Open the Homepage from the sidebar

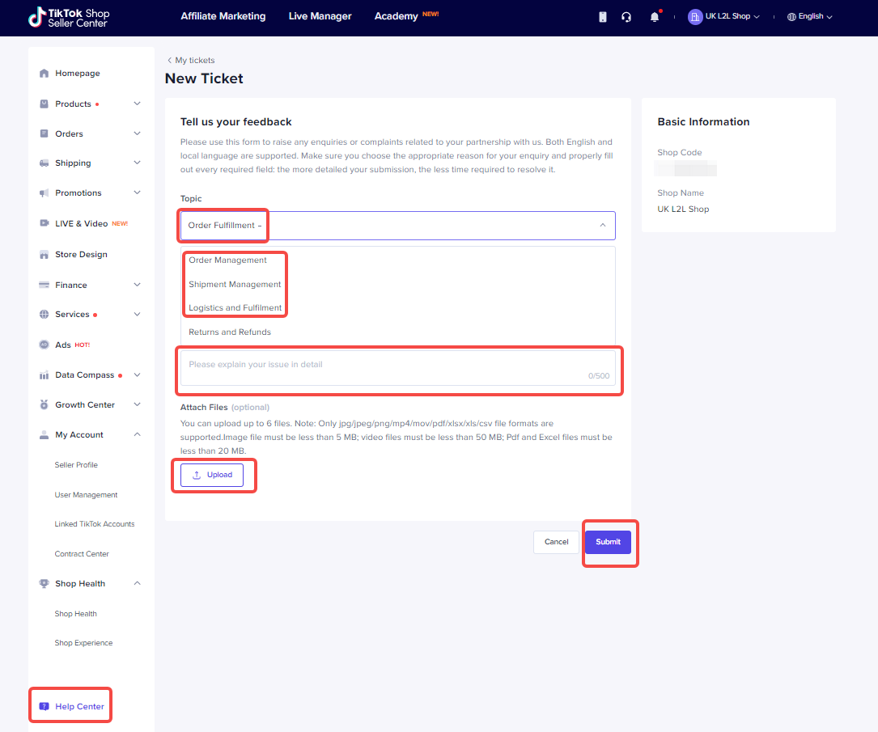(77, 73)
